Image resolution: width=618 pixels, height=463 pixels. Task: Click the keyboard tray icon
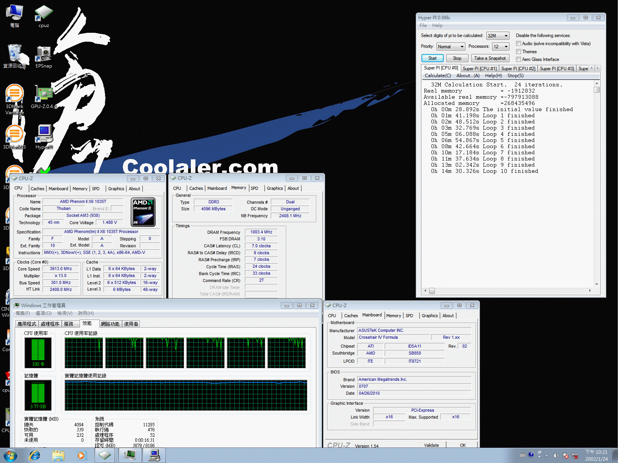(523, 455)
